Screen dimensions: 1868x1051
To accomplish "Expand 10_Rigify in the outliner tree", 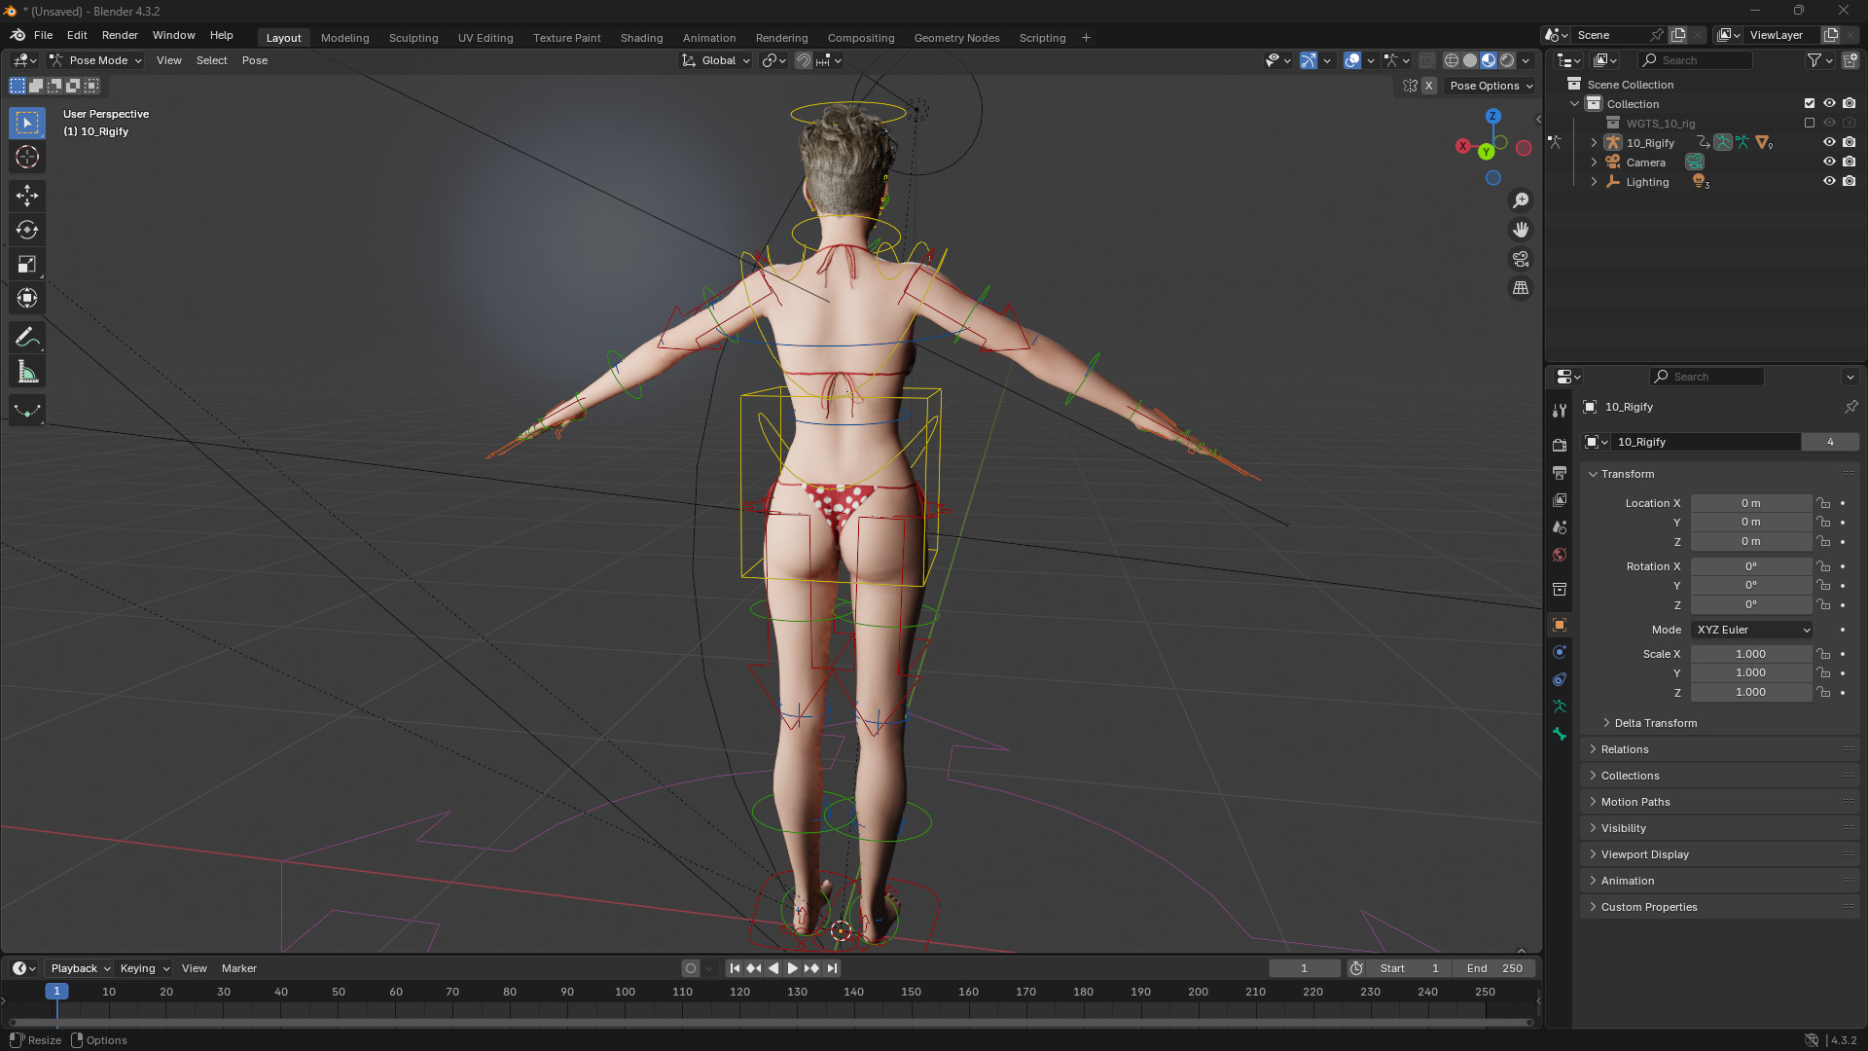I will click(x=1594, y=143).
